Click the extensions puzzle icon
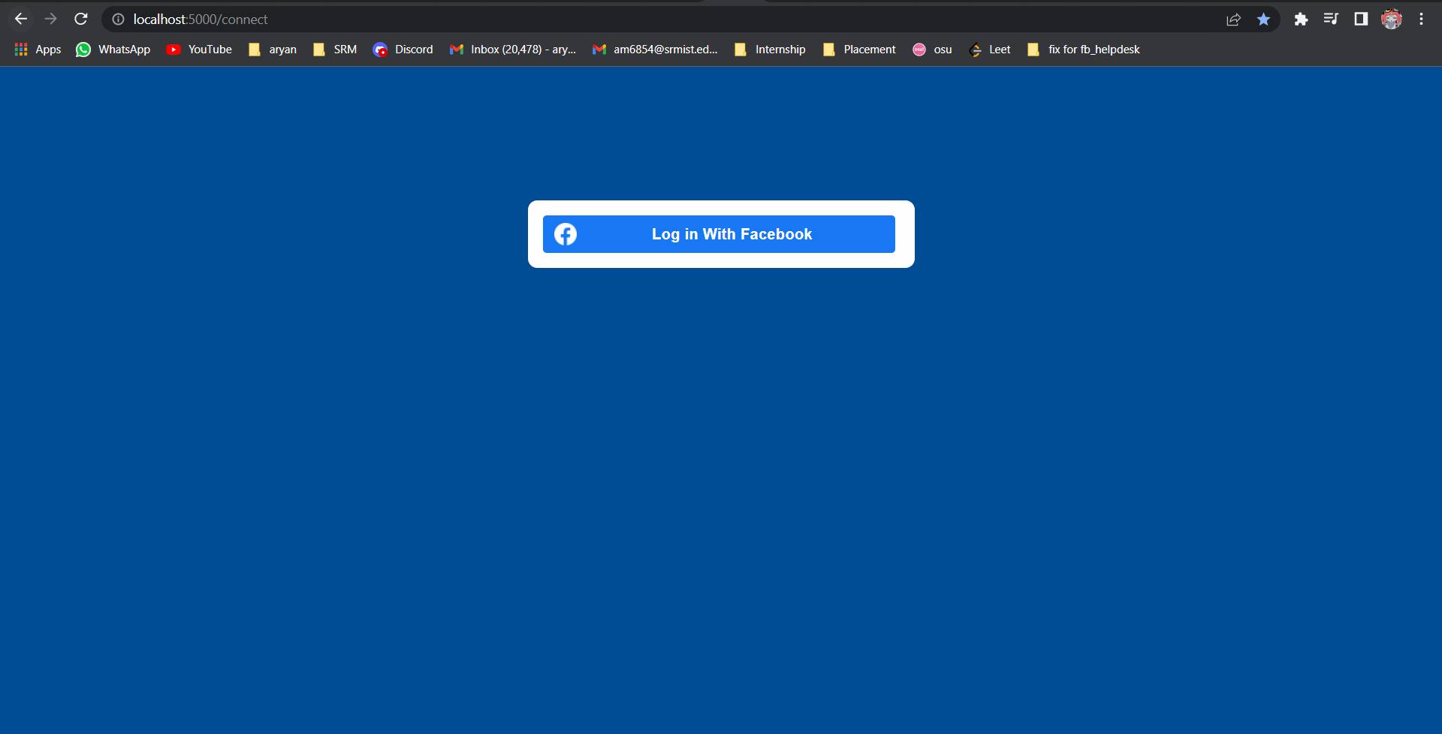The height and width of the screenshot is (734, 1442). tap(1302, 19)
